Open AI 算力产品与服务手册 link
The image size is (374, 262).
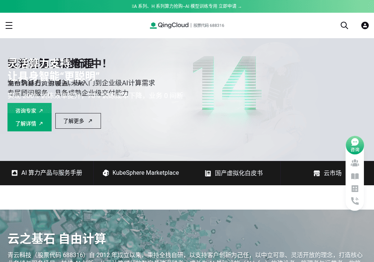pos(47,173)
